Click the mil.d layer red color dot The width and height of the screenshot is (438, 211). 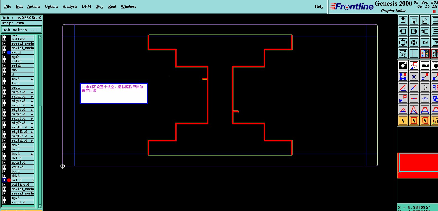click(x=9, y=180)
